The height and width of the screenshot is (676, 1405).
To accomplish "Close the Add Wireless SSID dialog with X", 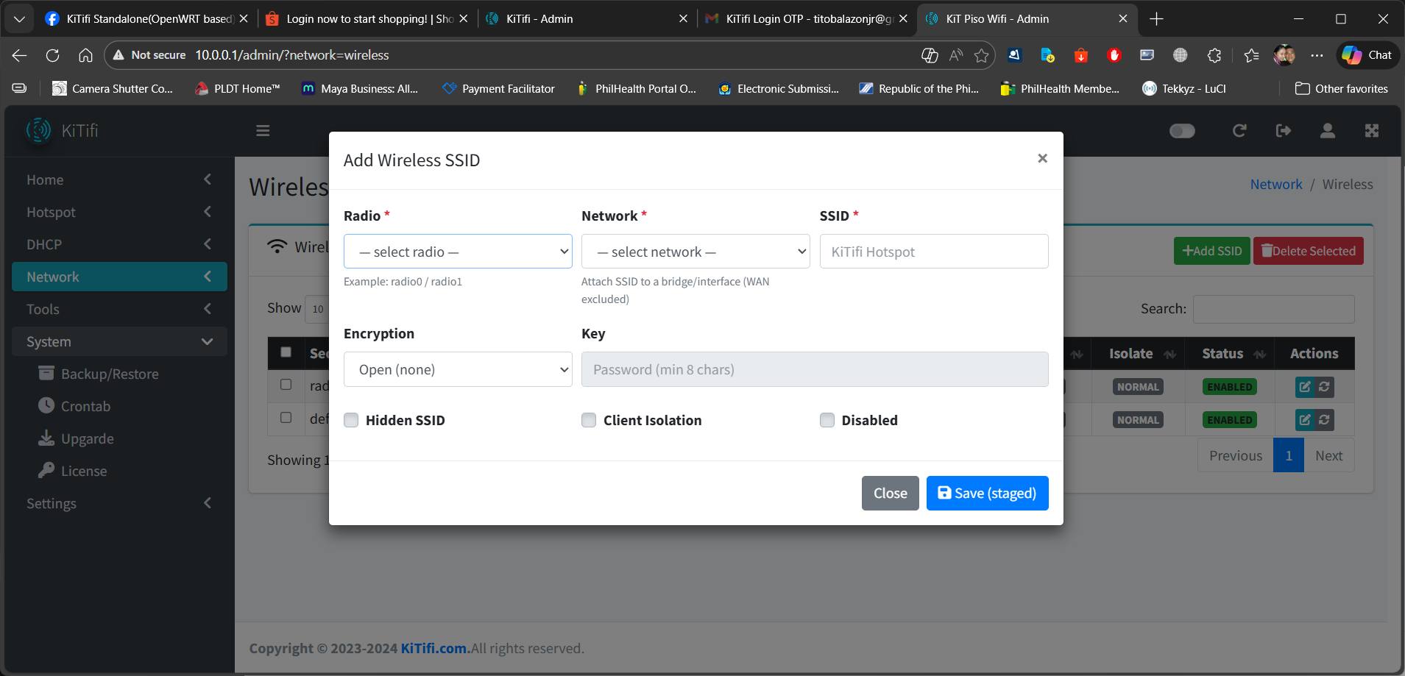I will click(1042, 158).
